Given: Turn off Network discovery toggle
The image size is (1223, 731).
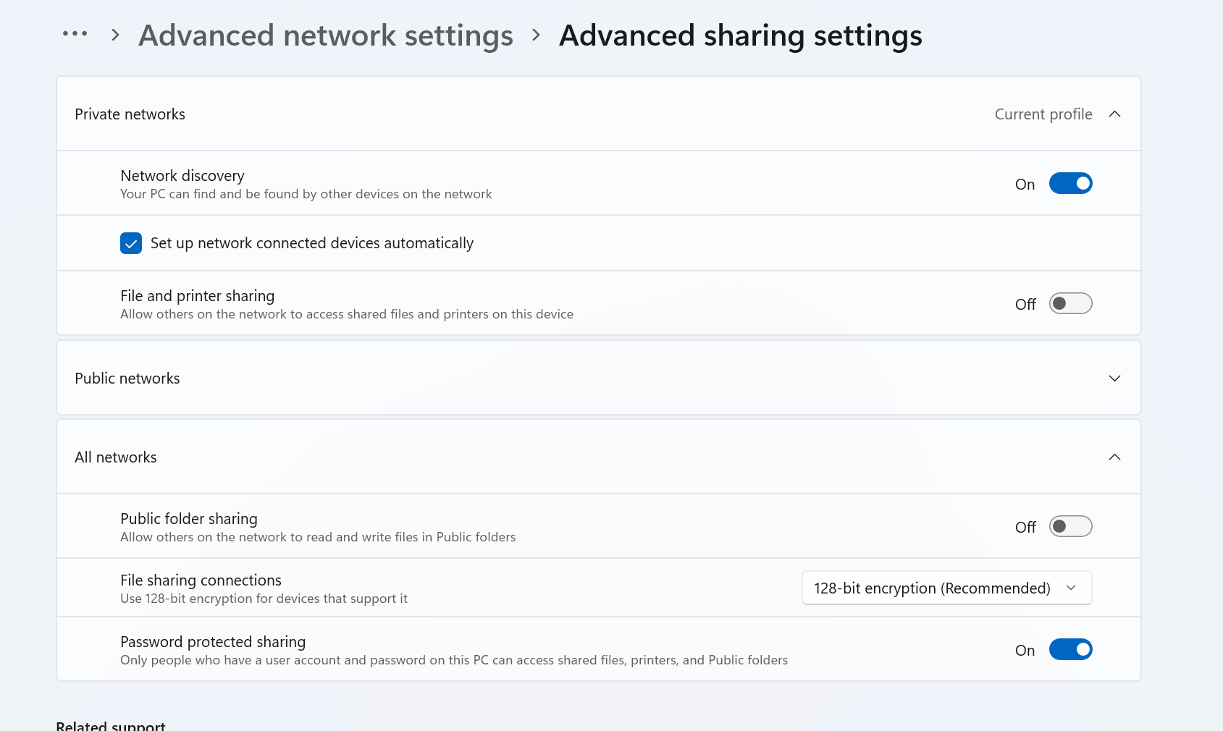Looking at the screenshot, I should tap(1070, 184).
